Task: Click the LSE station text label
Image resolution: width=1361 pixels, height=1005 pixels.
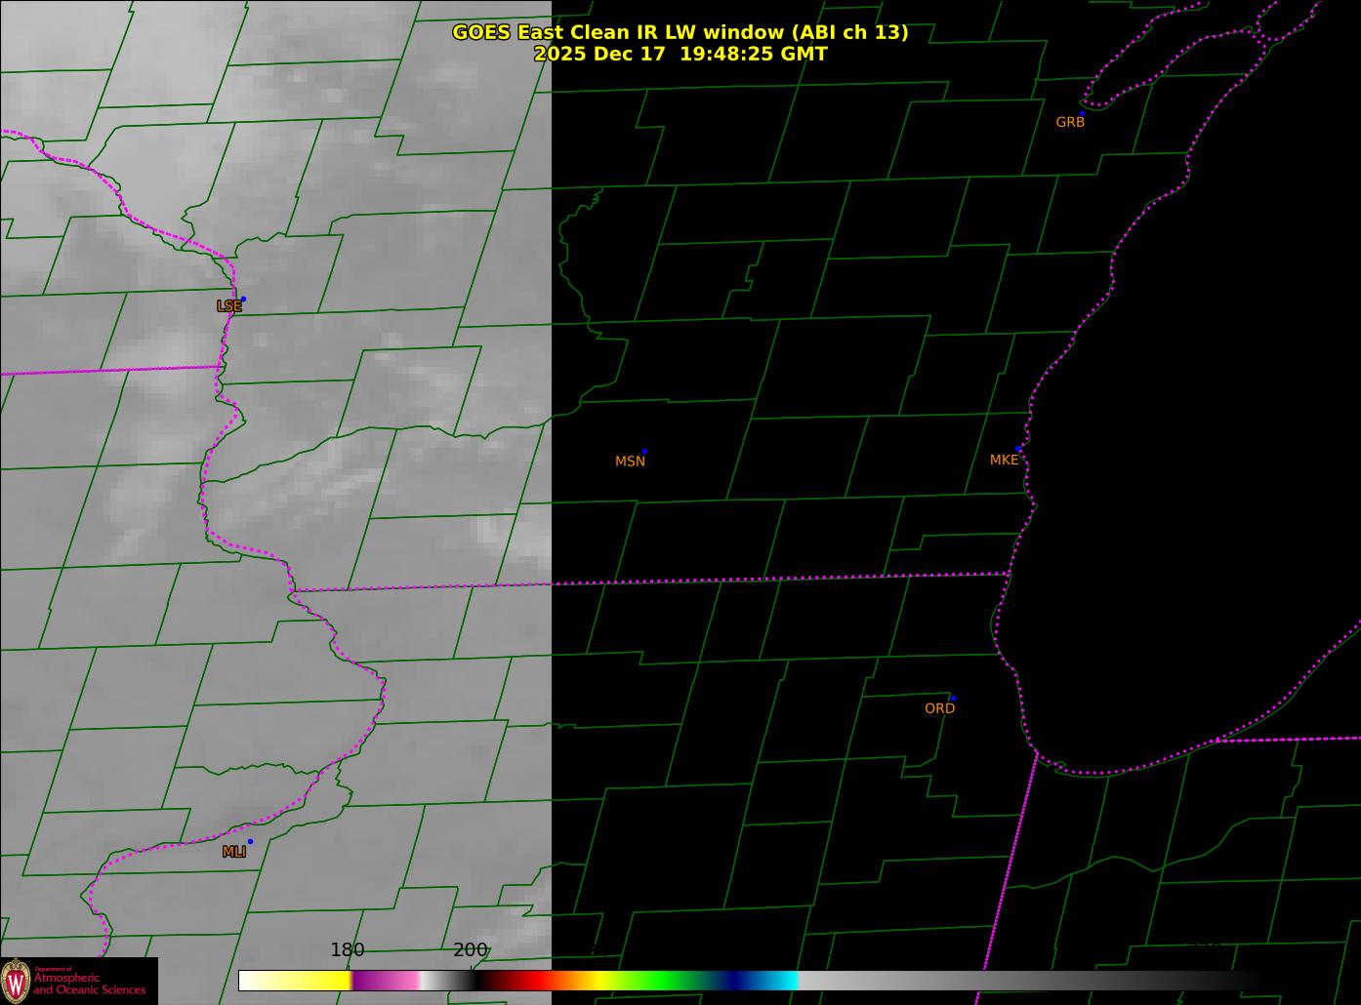Action: pos(228,306)
